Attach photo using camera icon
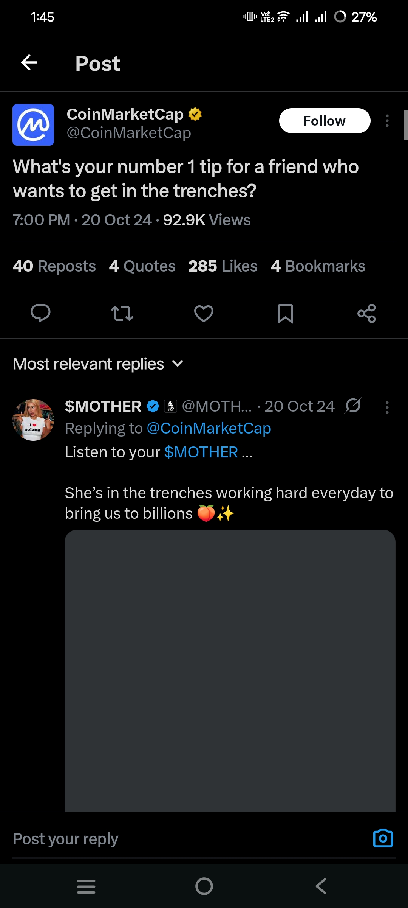This screenshot has height=908, width=408. tap(383, 838)
